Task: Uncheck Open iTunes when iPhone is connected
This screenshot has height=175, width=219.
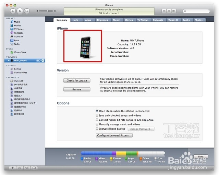Action: [97, 111]
